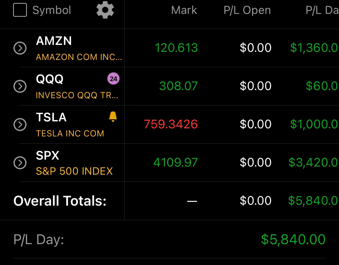This screenshot has width=339, height=265.
Task: Open the S&P 500 INDEX description link
Action: click(x=74, y=171)
